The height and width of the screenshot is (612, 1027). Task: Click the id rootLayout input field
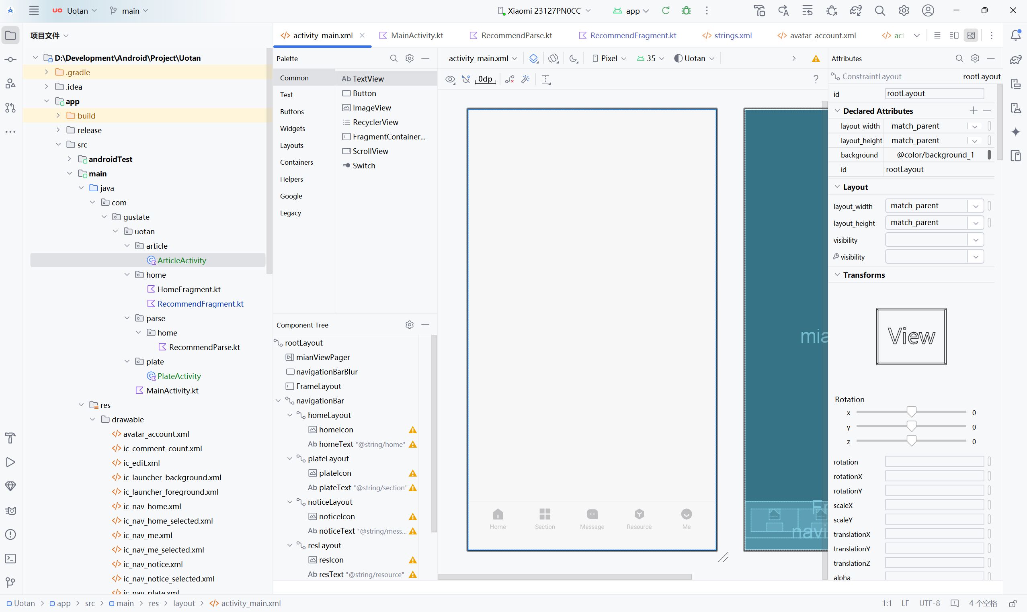pyautogui.click(x=935, y=94)
